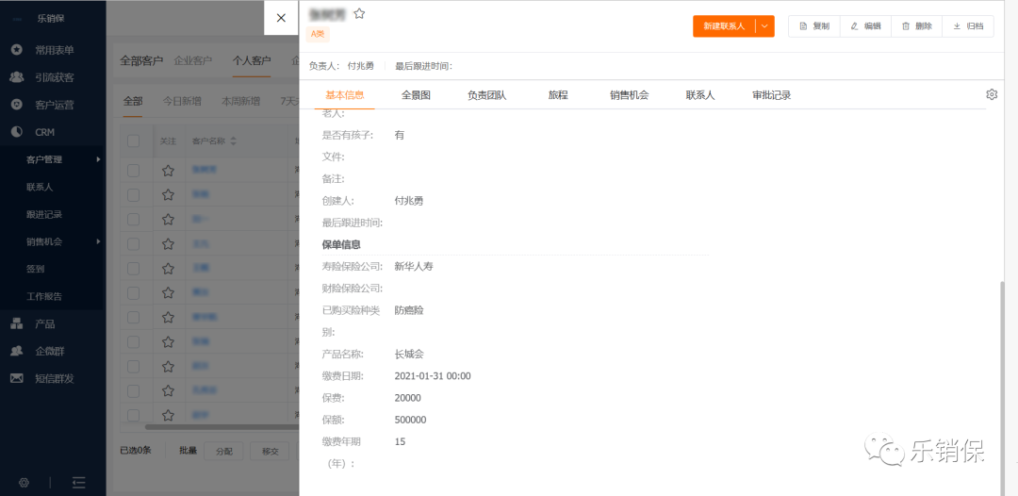
Task: Click 付兆勇 next to 负责人
Action: point(361,66)
